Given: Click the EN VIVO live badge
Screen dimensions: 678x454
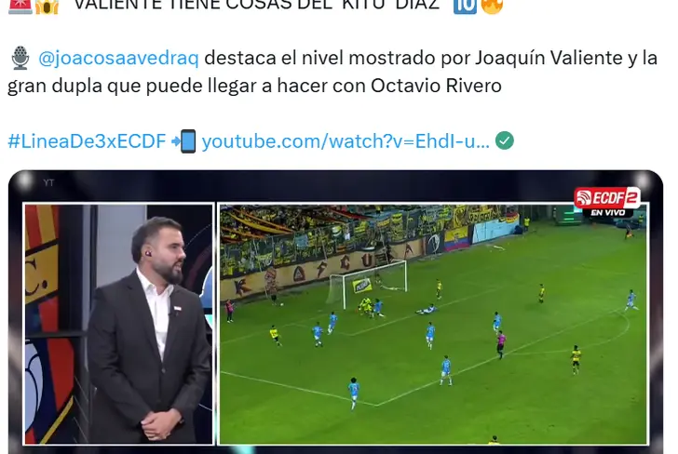Looking at the screenshot, I should tap(608, 212).
